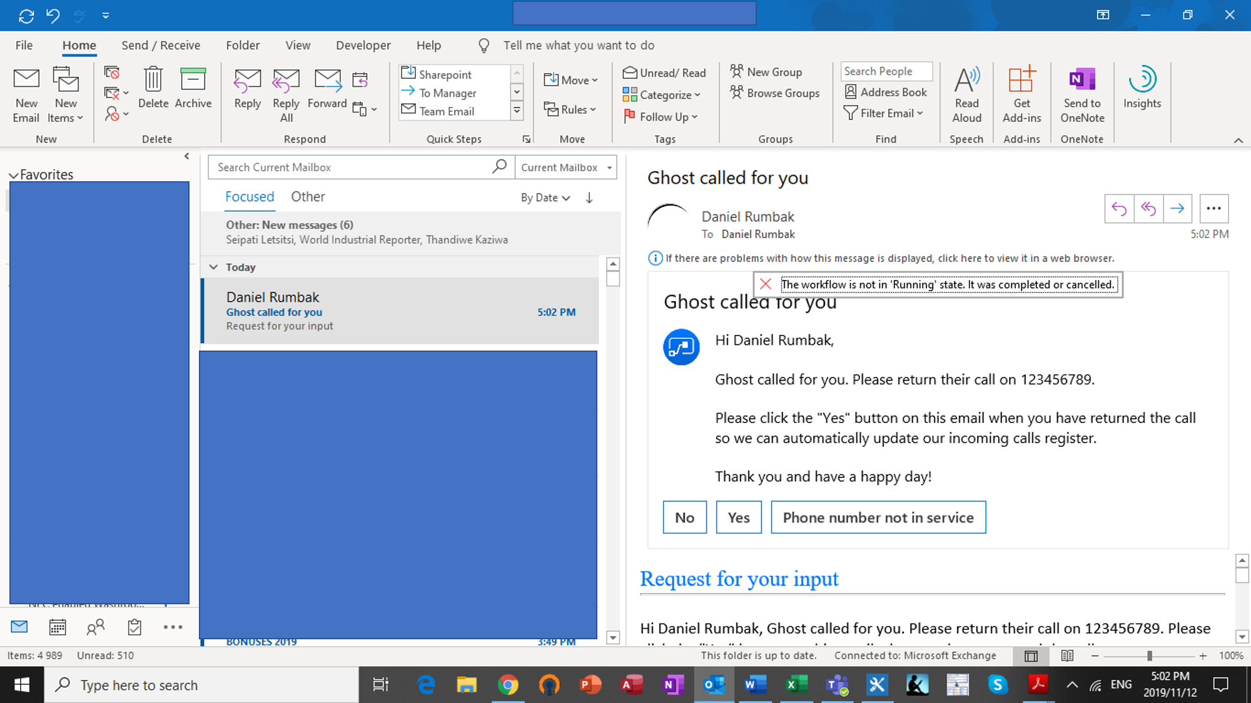Switch to Normal view in status bar
The width and height of the screenshot is (1251, 703).
(x=1031, y=656)
